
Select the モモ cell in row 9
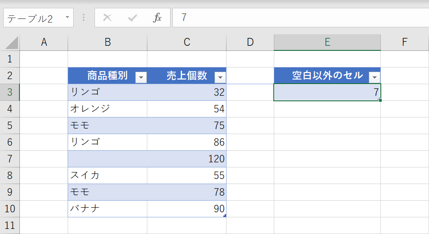tap(107, 192)
